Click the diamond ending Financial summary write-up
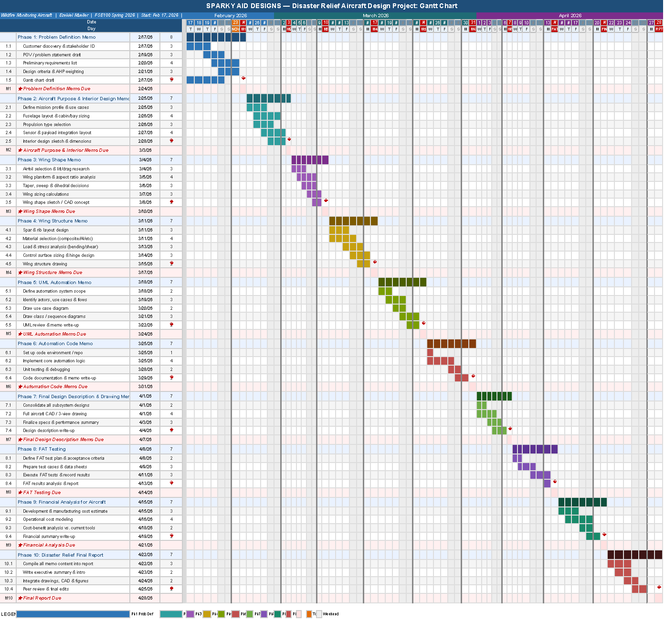Image resolution: width=665 pixels, height=622 pixels. click(x=604, y=535)
